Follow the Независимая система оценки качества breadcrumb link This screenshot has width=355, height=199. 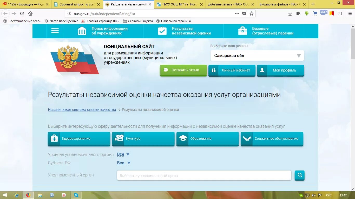[81, 110]
